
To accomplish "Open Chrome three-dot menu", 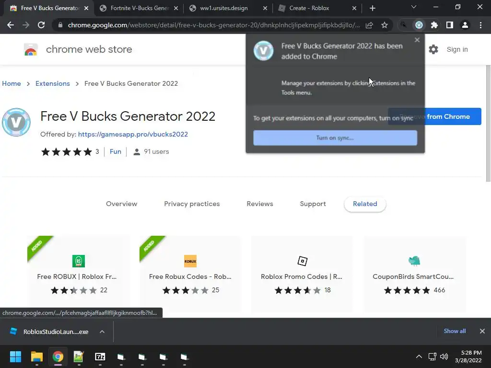I will (480, 25).
